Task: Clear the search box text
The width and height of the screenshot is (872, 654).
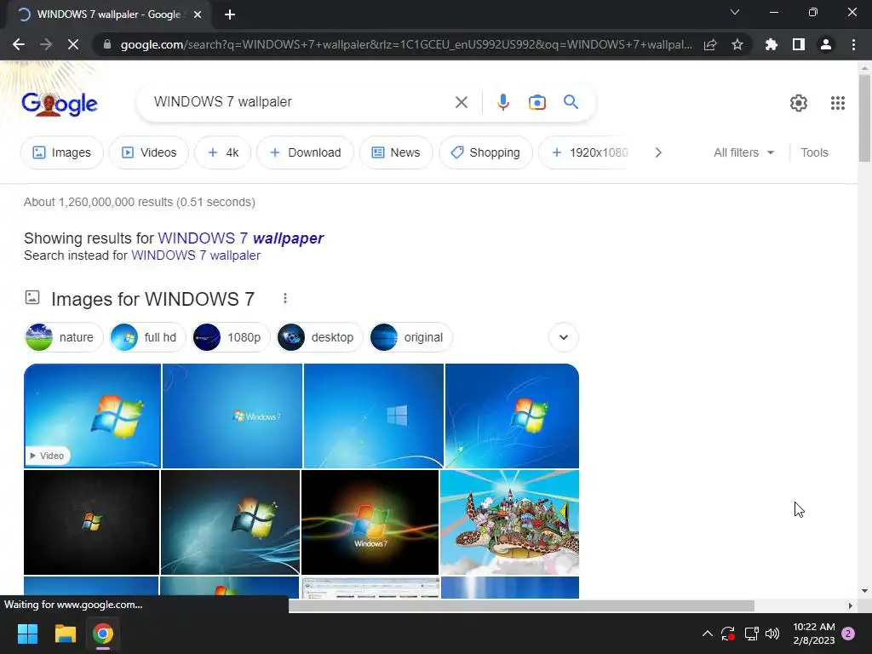Action: pyautogui.click(x=461, y=102)
